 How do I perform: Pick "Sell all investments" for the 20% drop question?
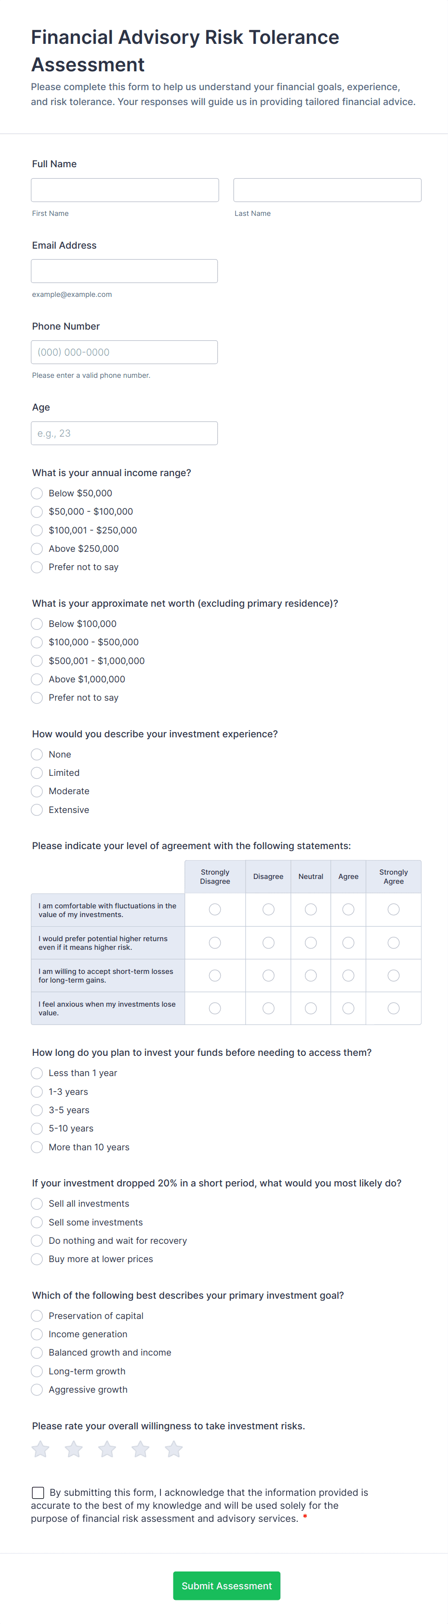(x=37, y=1203)
